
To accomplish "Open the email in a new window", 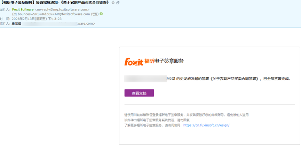I will point(118,3).
